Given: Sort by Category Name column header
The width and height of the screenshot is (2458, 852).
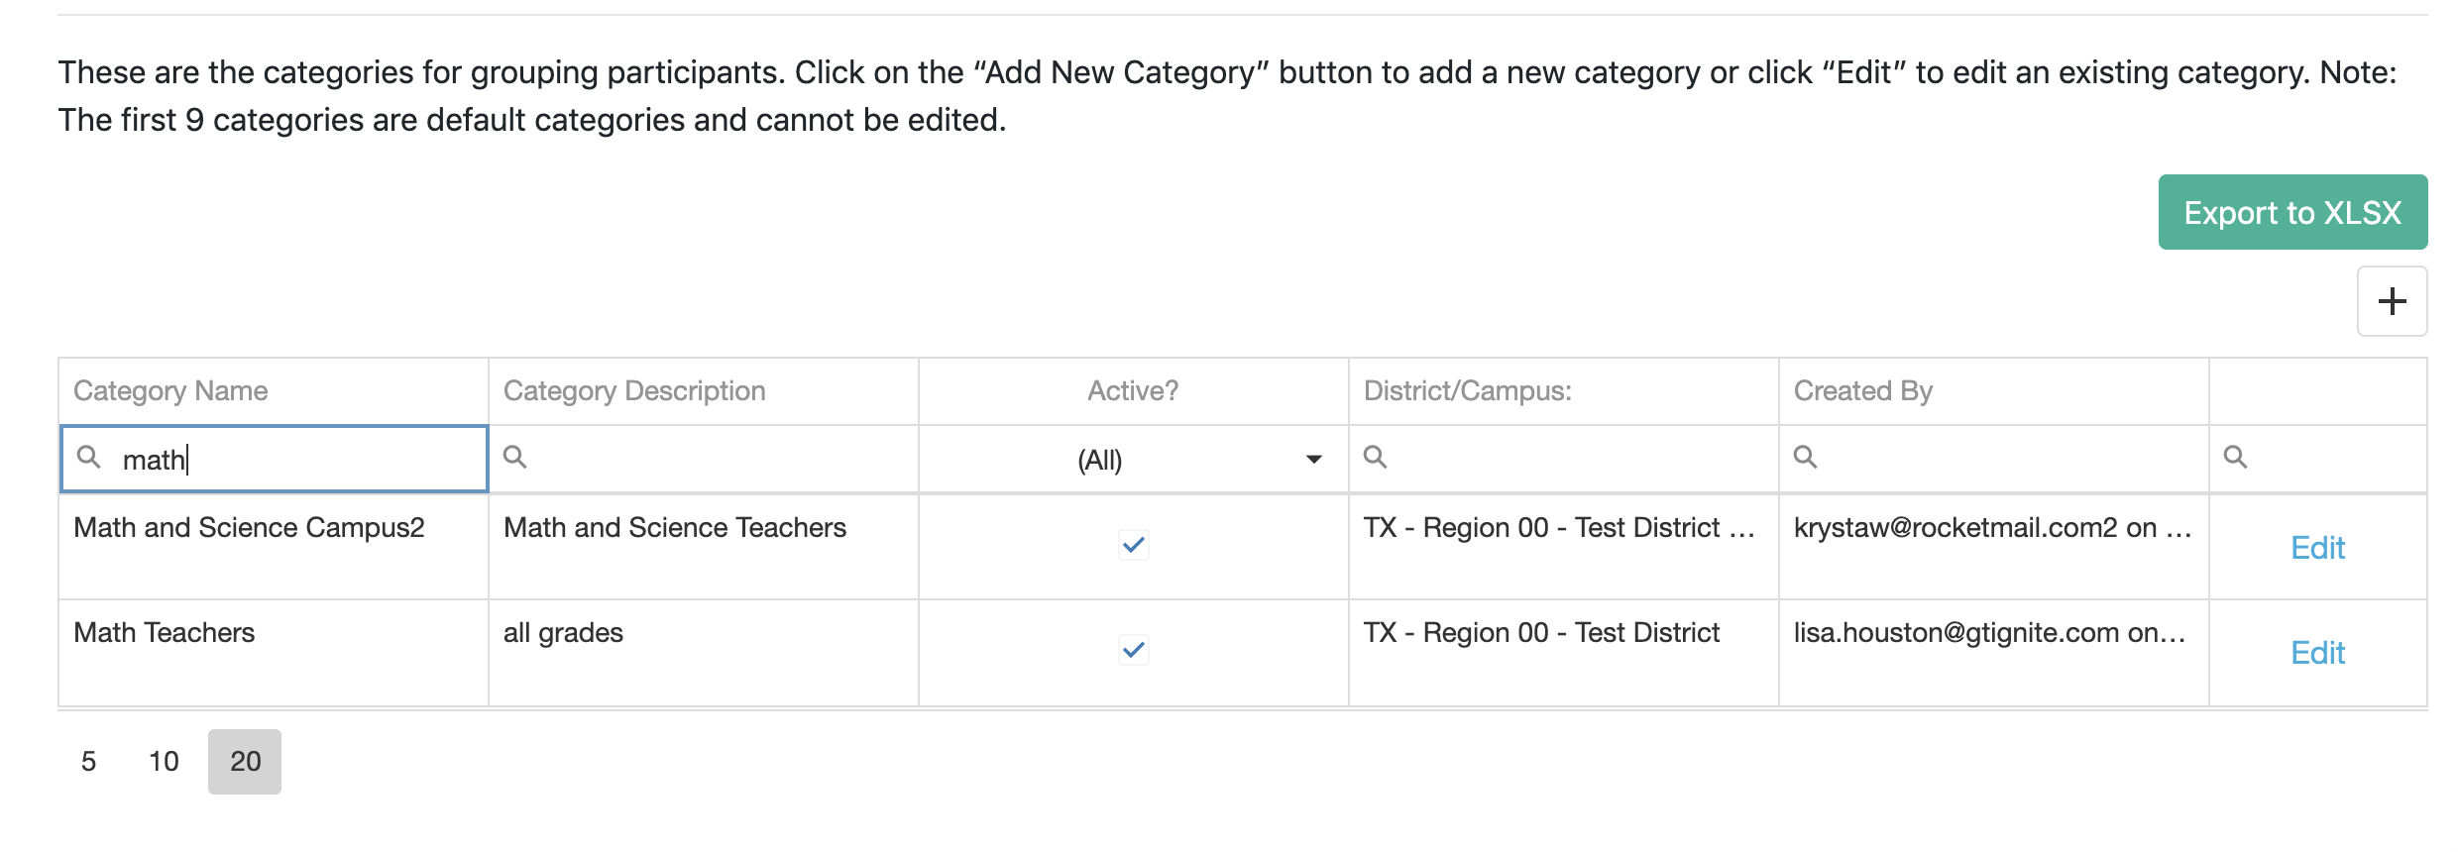Looking at the screenshot, I should [x=170, y=391].
